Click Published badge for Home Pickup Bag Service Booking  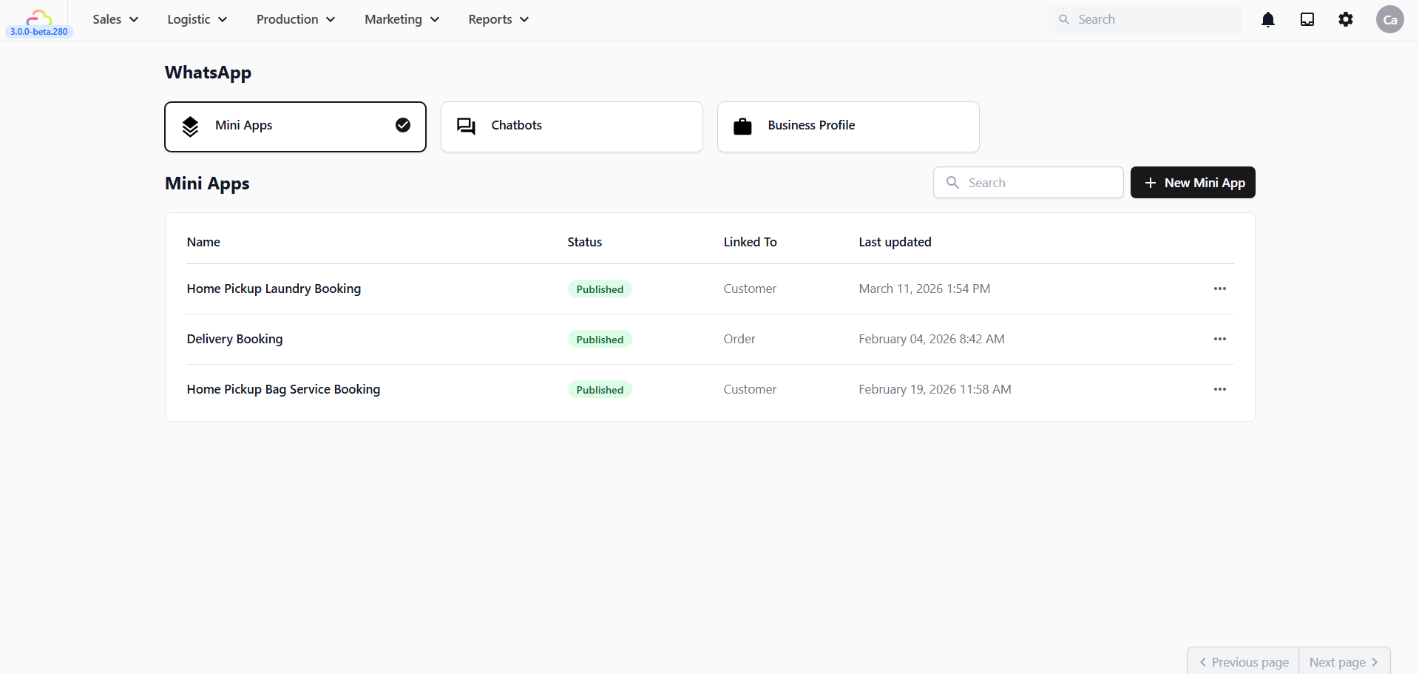click(600, 390)
